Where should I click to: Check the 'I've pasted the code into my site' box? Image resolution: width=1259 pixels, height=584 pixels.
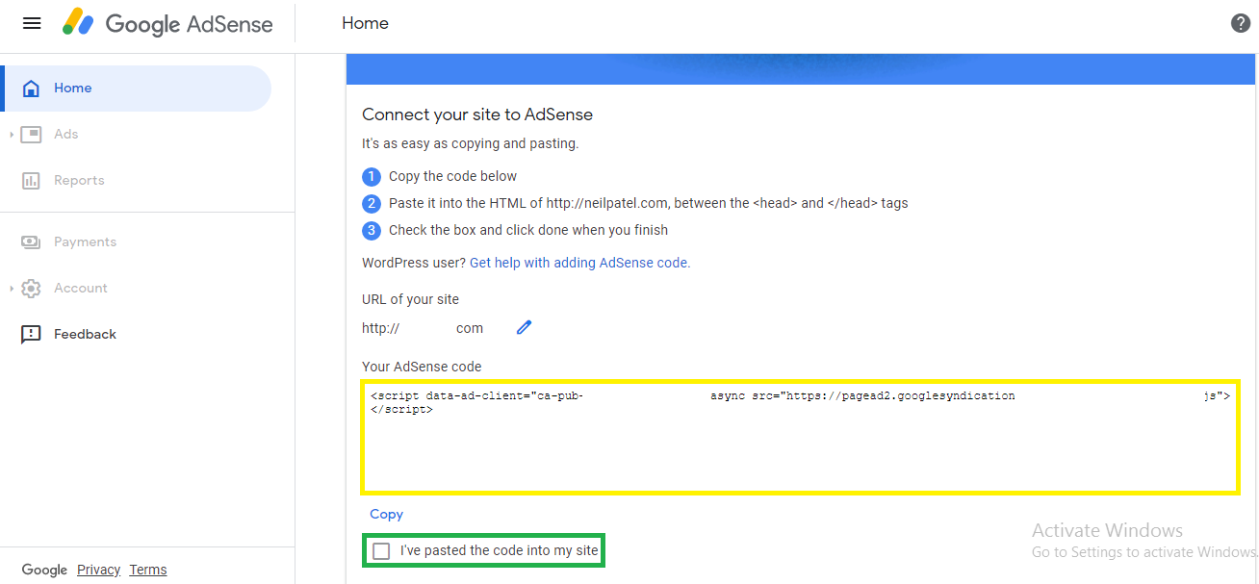[x=381, y=550]
